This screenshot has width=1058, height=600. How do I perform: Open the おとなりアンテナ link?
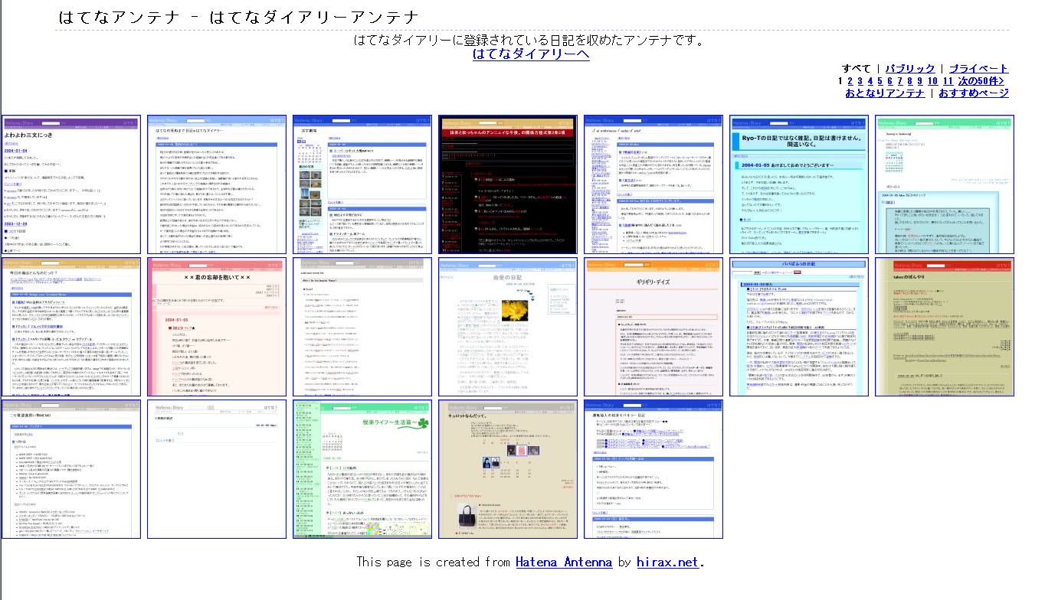(885, 93)
